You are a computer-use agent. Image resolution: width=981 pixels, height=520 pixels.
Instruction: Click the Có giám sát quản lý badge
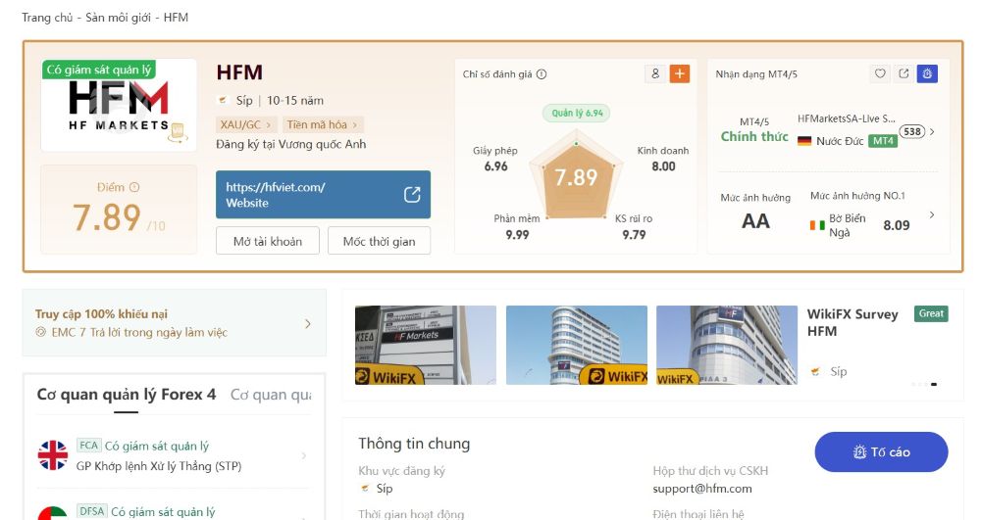coord(99,70)
